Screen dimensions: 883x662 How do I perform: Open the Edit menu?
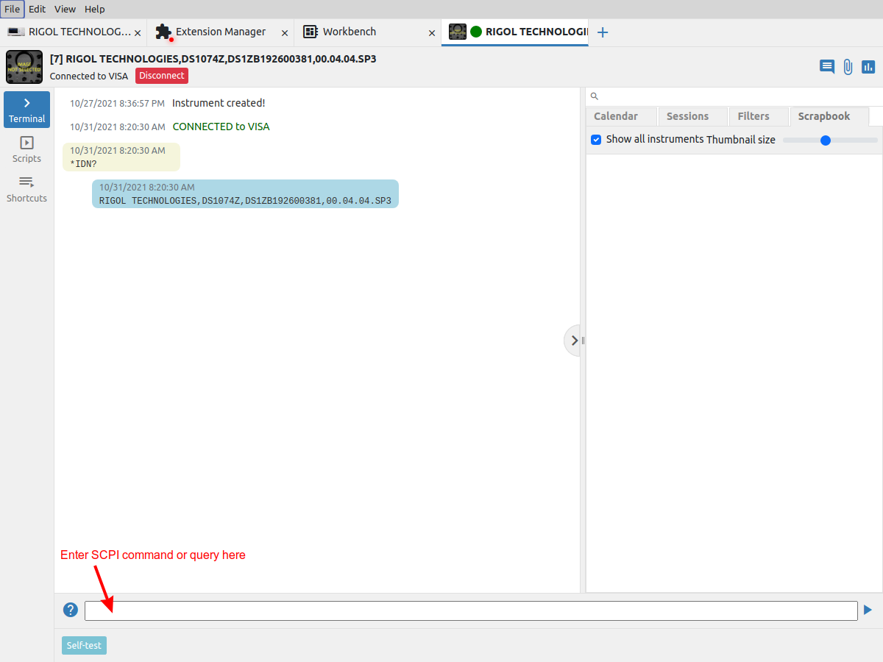click(x=38, y=9)
